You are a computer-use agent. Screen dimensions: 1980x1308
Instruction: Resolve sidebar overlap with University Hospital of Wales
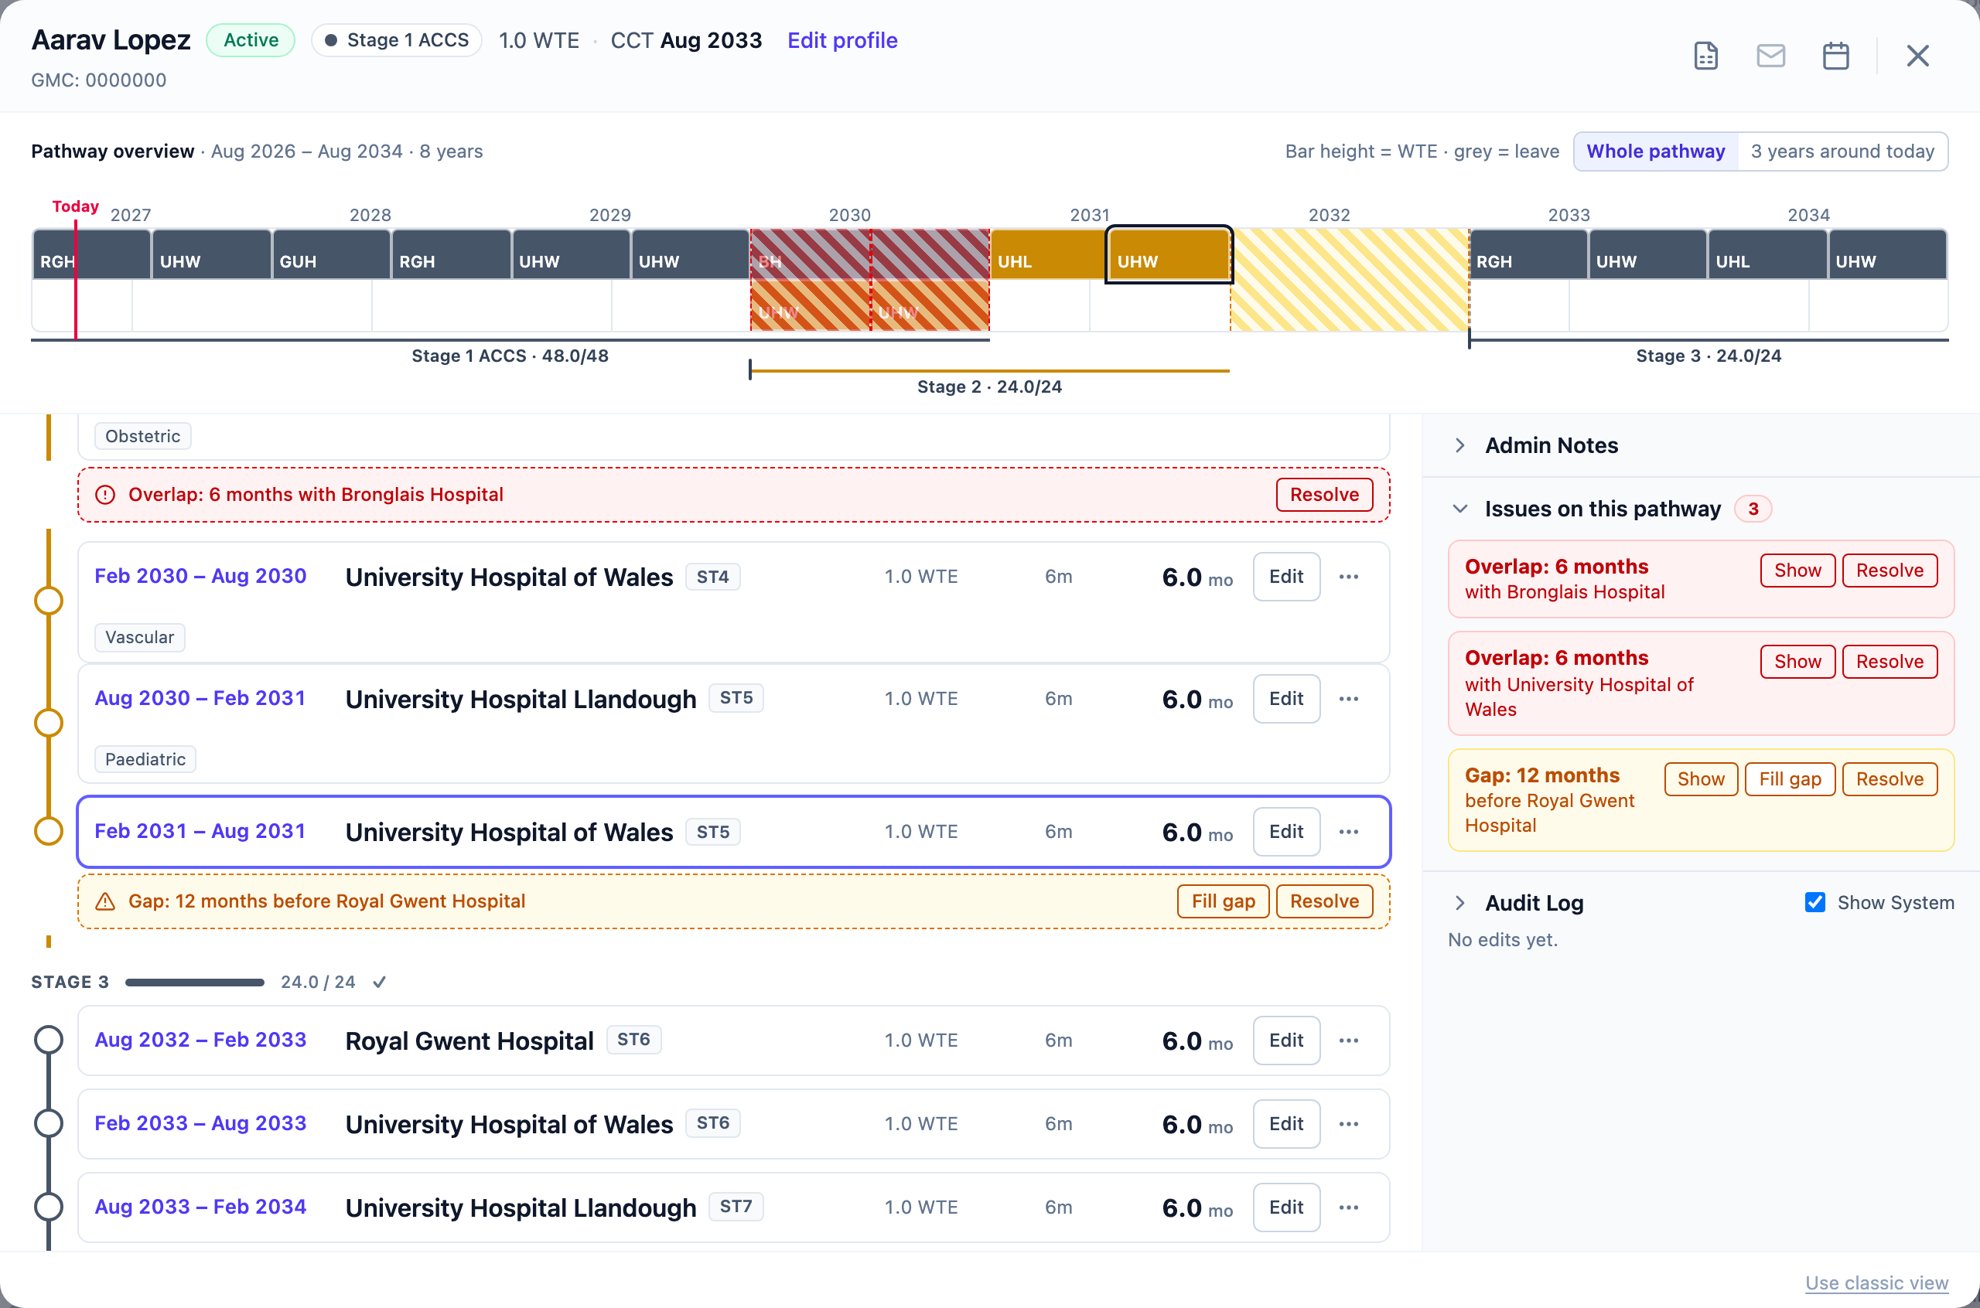tap(1889, 662)
